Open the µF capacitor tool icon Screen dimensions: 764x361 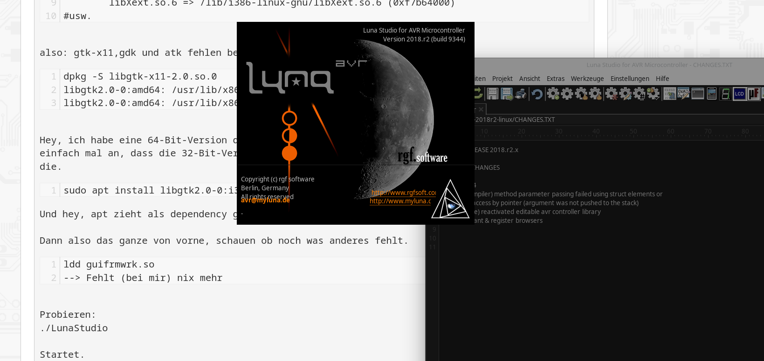(x=753, y=94)
